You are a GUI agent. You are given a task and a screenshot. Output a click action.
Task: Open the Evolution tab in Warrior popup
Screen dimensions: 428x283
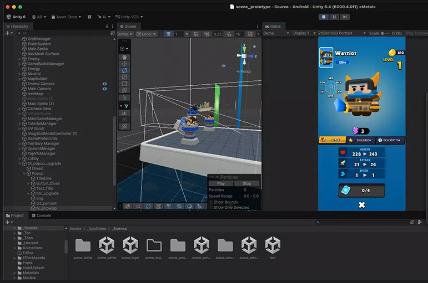pyautogui.click(x=361, y=140)
